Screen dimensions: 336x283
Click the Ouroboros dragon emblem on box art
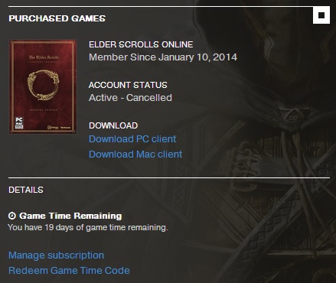coord(44,85)
